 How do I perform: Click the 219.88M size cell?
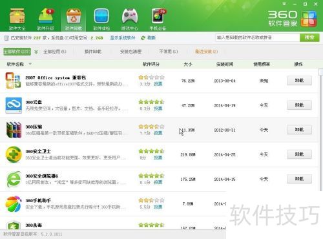[188, 154]
